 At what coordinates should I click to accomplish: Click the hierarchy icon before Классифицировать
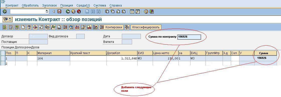(127, 27)
